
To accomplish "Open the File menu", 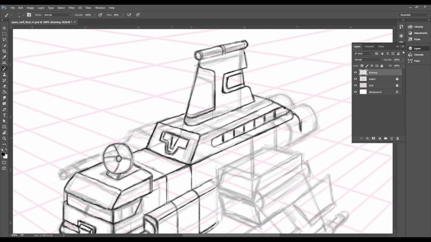I will 12,8.
